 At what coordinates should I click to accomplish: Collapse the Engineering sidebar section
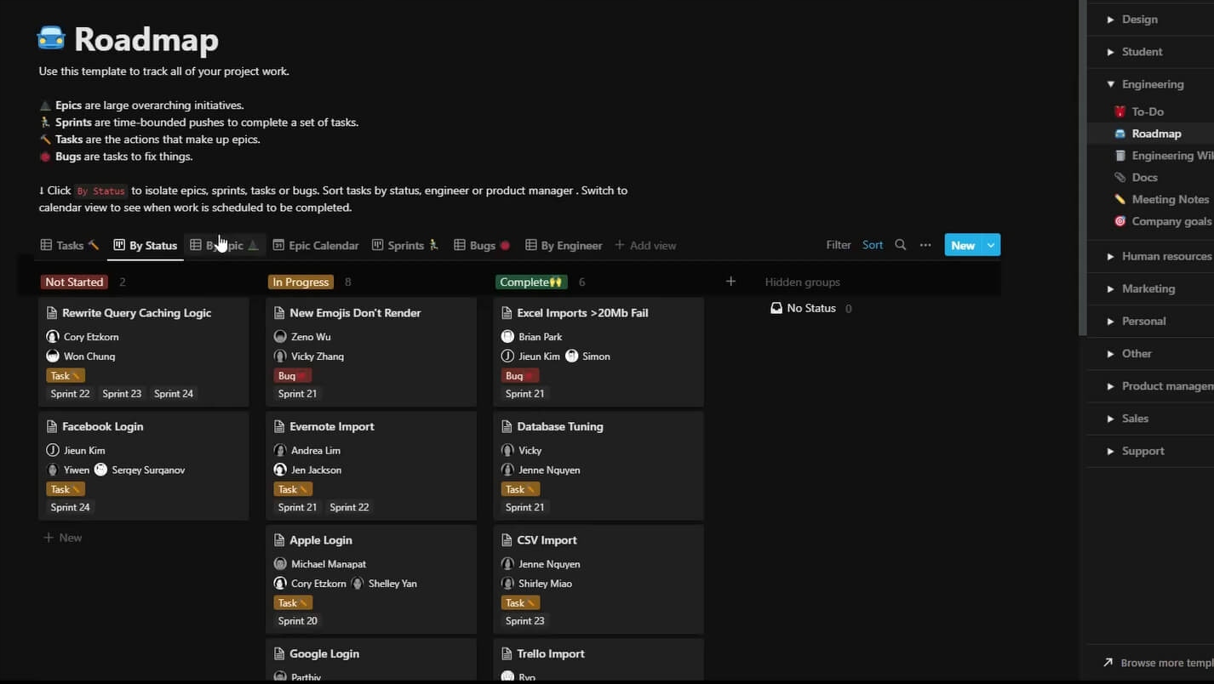[1110, 84]
